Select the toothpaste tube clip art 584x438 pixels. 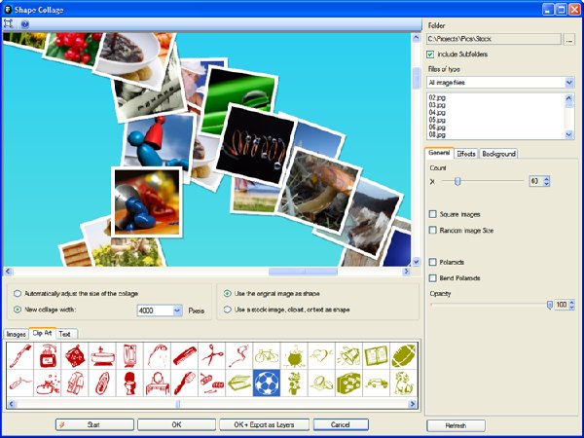[20, 383]
